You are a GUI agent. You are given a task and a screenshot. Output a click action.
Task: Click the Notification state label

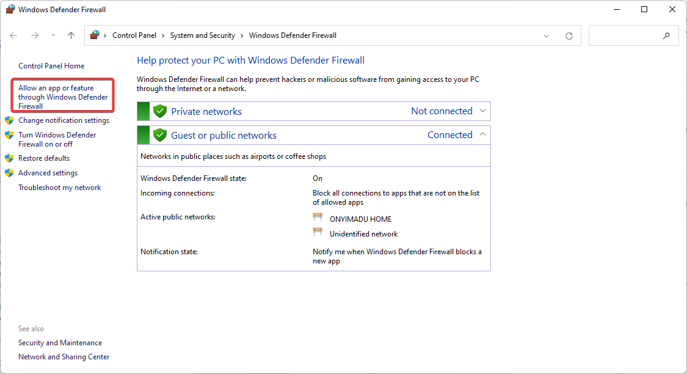169,252
